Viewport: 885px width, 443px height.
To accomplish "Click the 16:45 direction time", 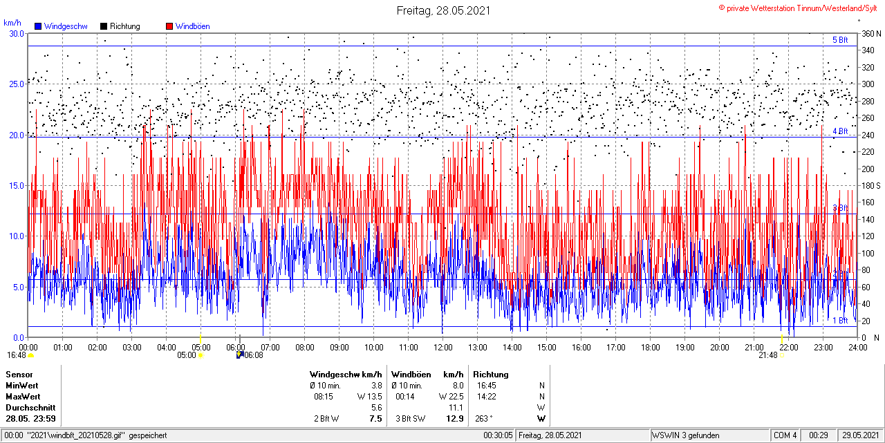I will pos(486,386).
